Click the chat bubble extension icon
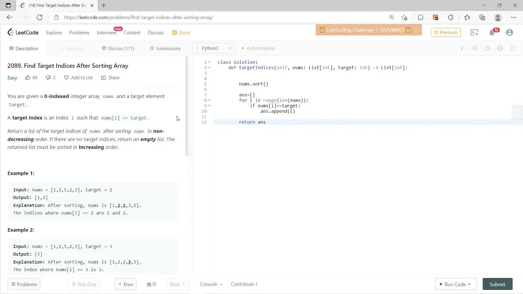The image size is (523, 294). pyautogui.click(x=420, y=17)
